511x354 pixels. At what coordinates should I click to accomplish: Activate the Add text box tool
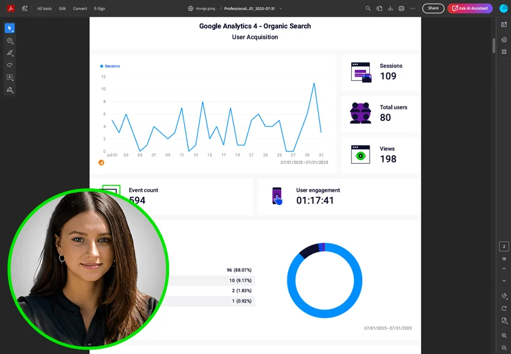(x=10, y=77)
